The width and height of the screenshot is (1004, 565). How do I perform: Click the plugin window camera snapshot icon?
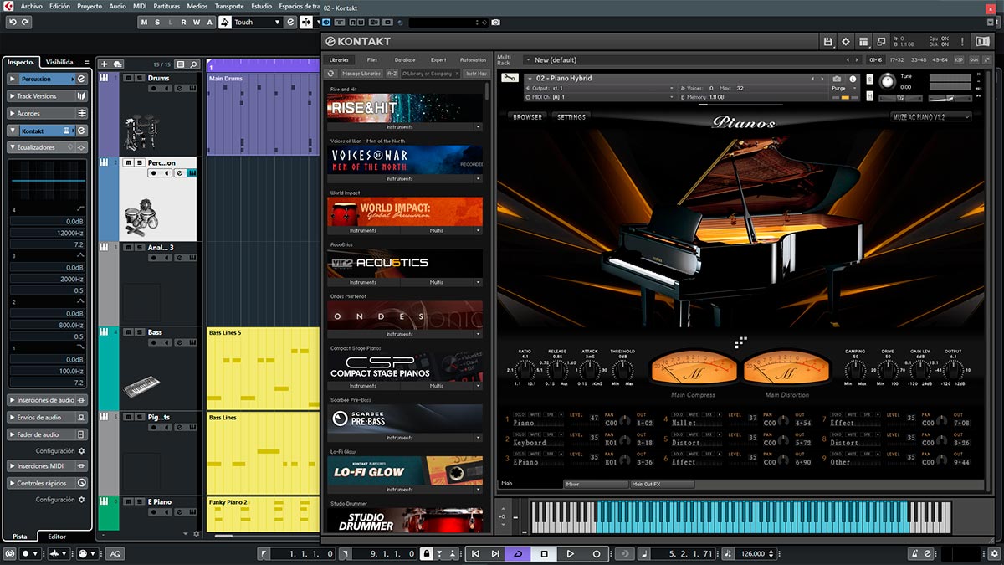click(496, 23)
